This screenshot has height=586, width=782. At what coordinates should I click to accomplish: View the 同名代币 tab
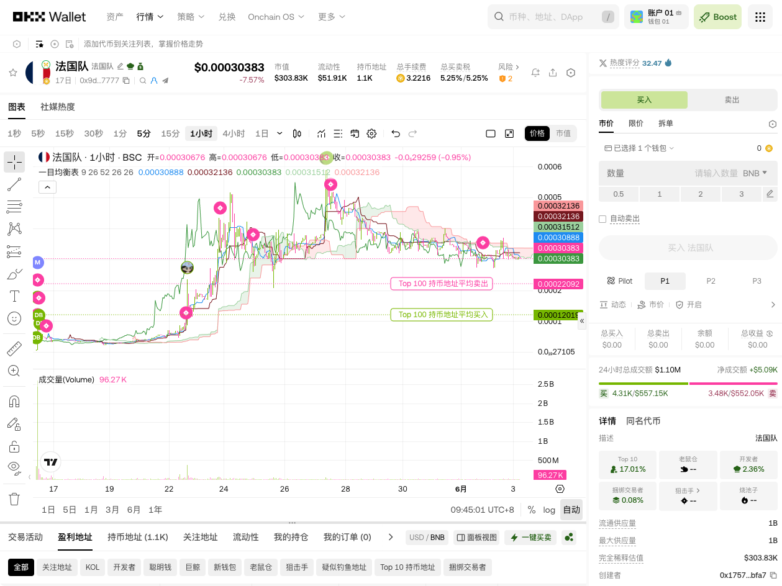click(643, 421)
